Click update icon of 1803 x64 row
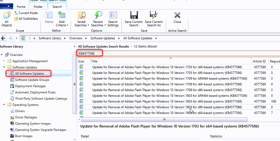 pyautogui.click(x=81, y=101)
